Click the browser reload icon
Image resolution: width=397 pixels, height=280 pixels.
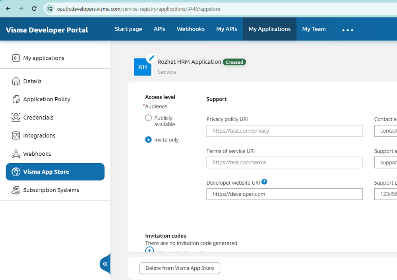[x=34, y=8]
